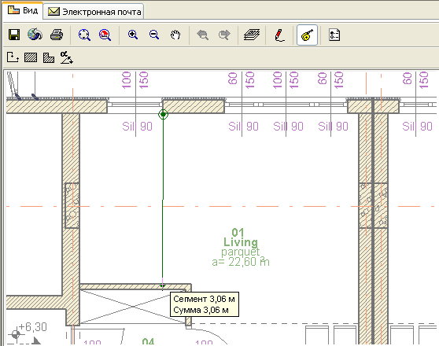This screenshot has height=346, width=439.
Task: Select the Pan hand tool
Action: point(175,35)
